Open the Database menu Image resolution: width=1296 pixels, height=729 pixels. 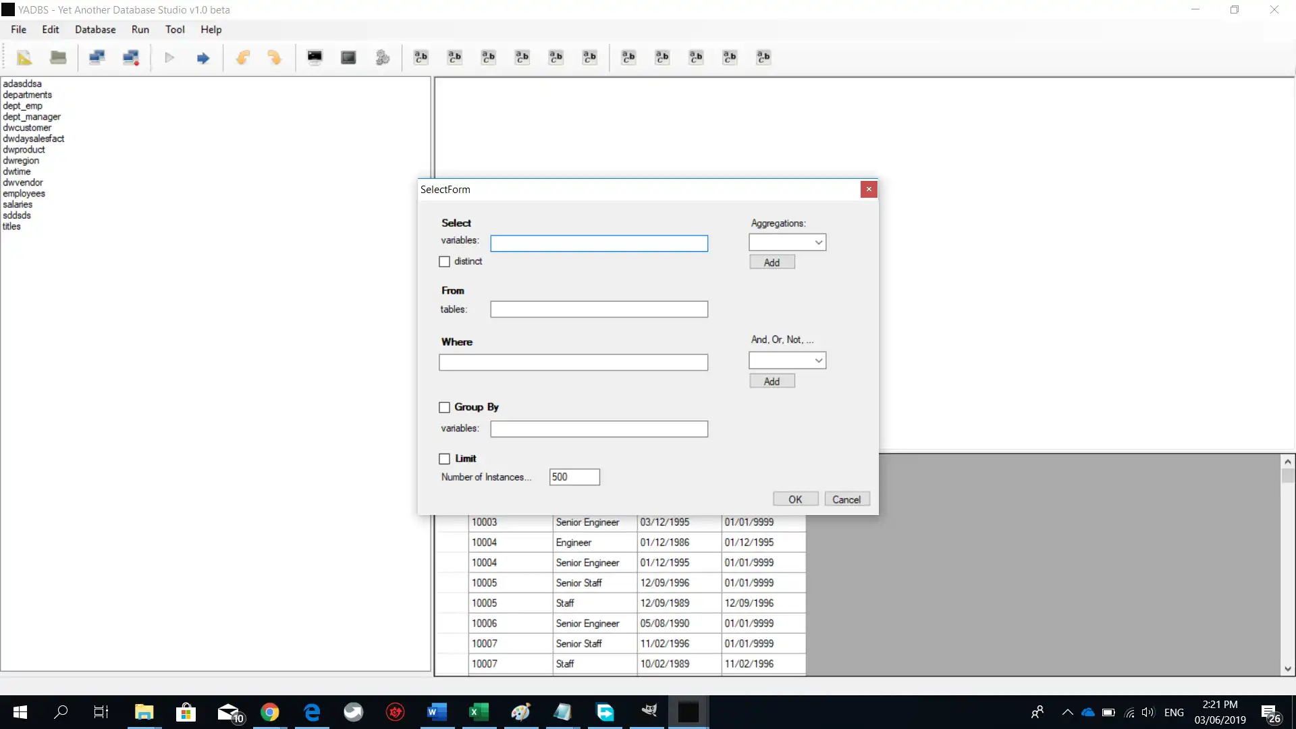(x=95, y=30)
